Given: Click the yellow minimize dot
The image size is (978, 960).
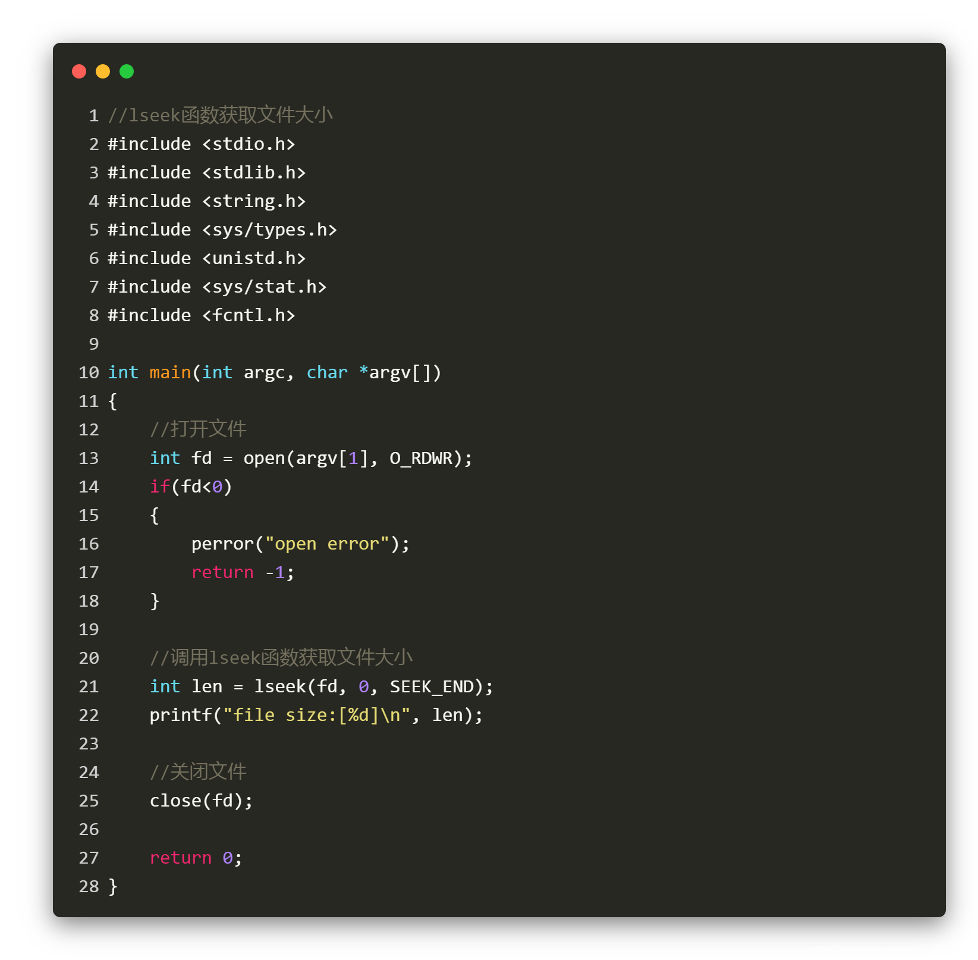Looking at the screenshot, I should pos(103,71).
